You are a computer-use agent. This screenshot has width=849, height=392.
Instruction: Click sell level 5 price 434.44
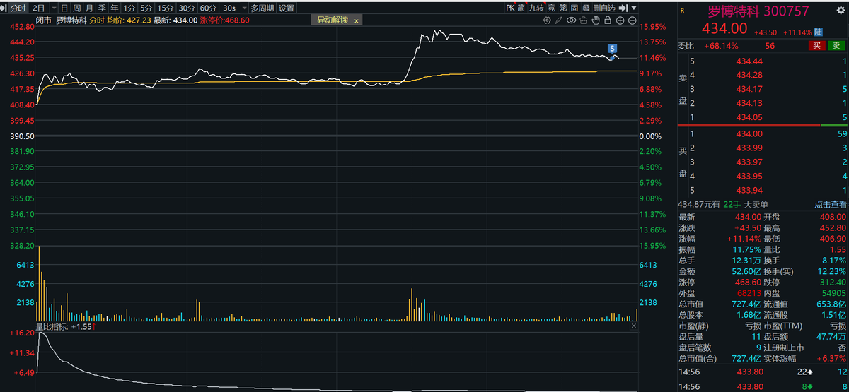click(x=749, y=61)
